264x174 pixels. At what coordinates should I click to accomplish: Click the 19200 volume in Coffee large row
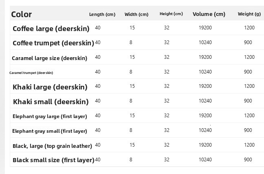click(205, 28)
